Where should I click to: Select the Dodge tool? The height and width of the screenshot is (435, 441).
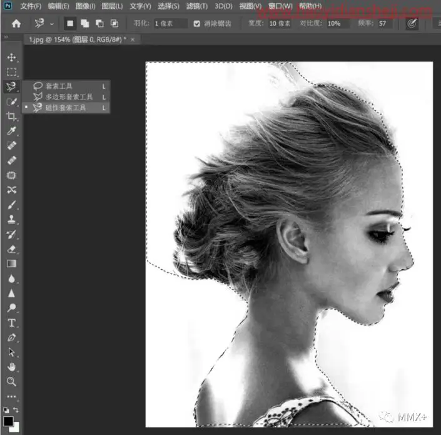[x=11, y=308]
